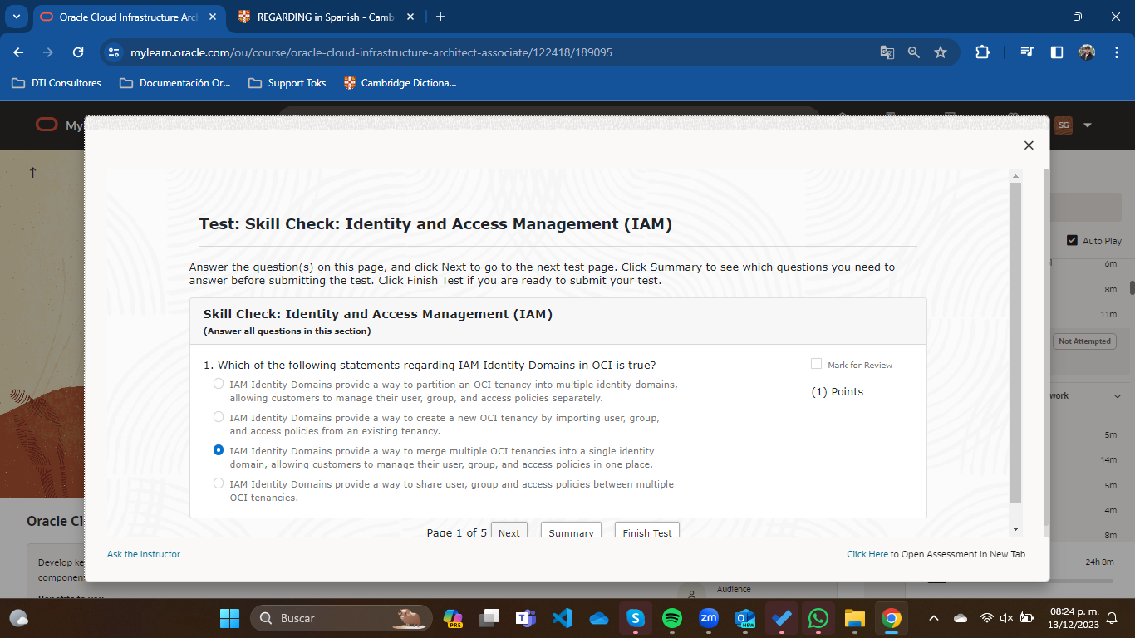Screen dimensions: 1135x638
Task: Open Spotify from the taskbar
Action: (x=672, y=618)
